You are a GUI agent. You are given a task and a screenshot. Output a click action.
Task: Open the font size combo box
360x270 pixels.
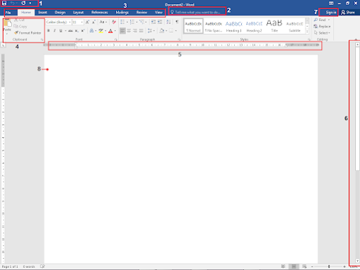coord(78,22)
